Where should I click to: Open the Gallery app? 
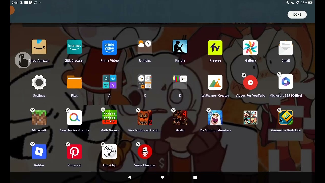250,48
